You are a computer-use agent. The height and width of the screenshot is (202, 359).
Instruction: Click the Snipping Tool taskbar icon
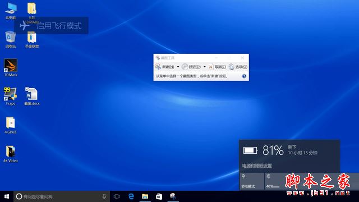173,196
